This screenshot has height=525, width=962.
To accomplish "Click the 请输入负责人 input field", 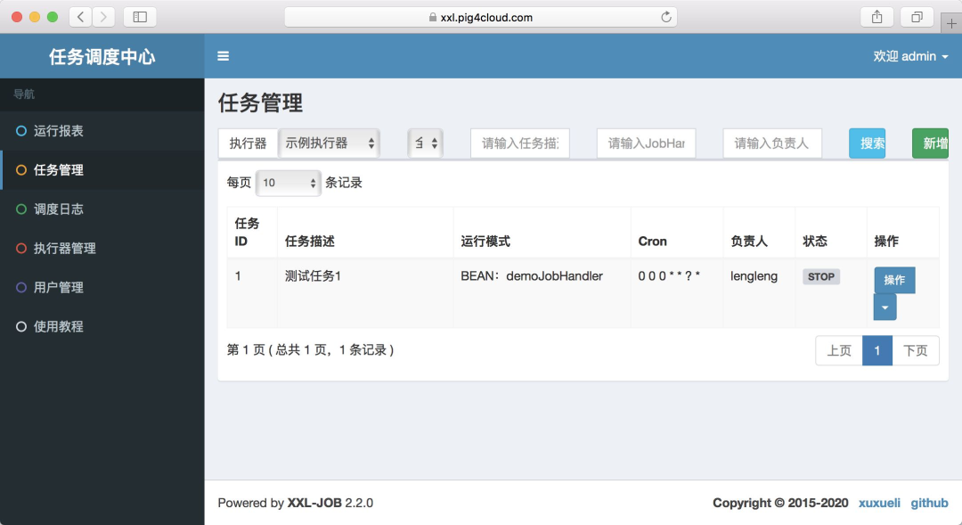I will 771,142.
